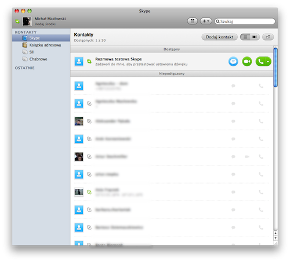Click Michał Masłowski's profile picture
Image resolution: width=290 pixels, height=262 pixels.
(27, 21)
